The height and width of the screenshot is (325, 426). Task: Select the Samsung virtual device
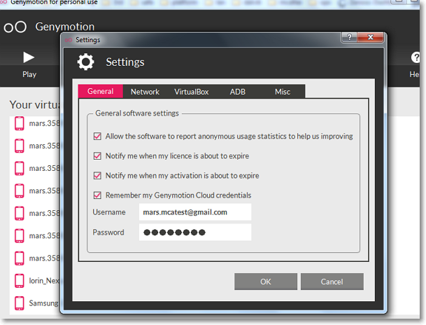point(37,303)
